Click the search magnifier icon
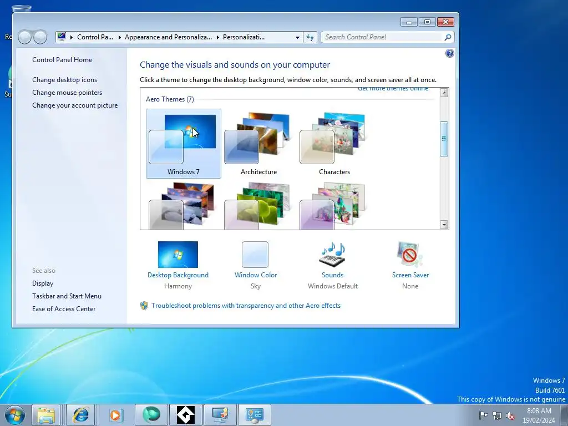 pyautogui.click(x=448, y=37)
